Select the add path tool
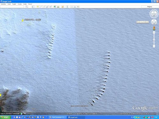Image resolution: width=159 pixels, height=119 pixels. pyautogui.click(x=44, y=7)
